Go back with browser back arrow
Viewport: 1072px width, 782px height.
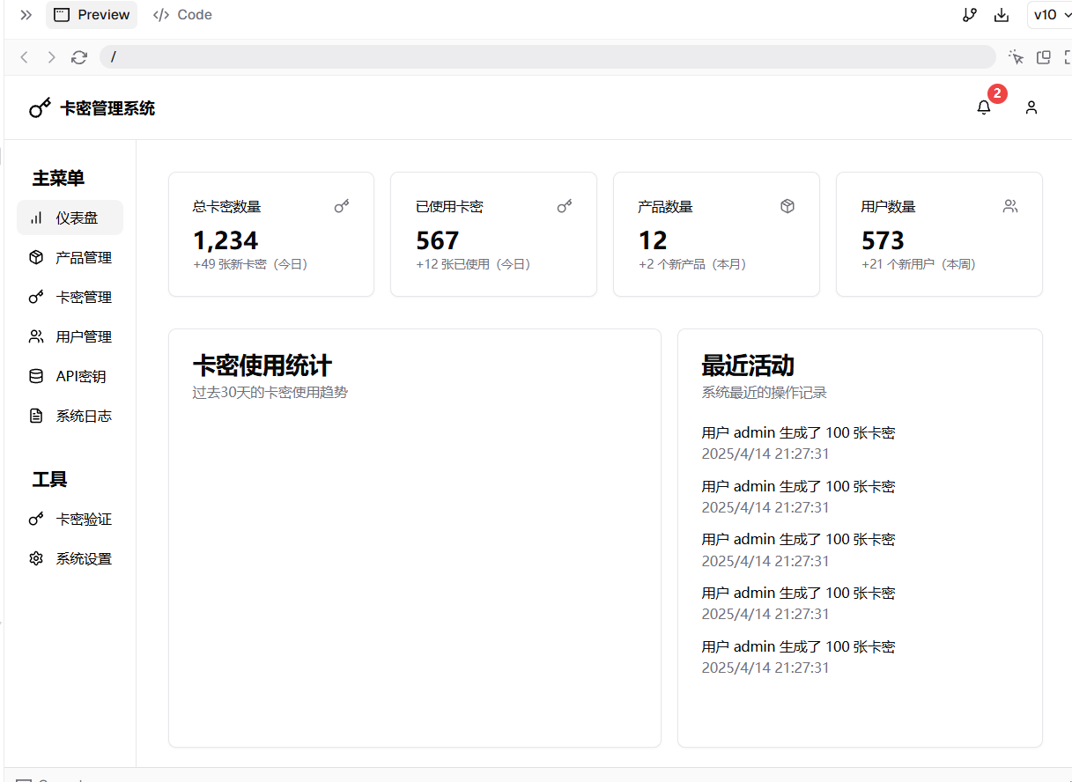25,57
